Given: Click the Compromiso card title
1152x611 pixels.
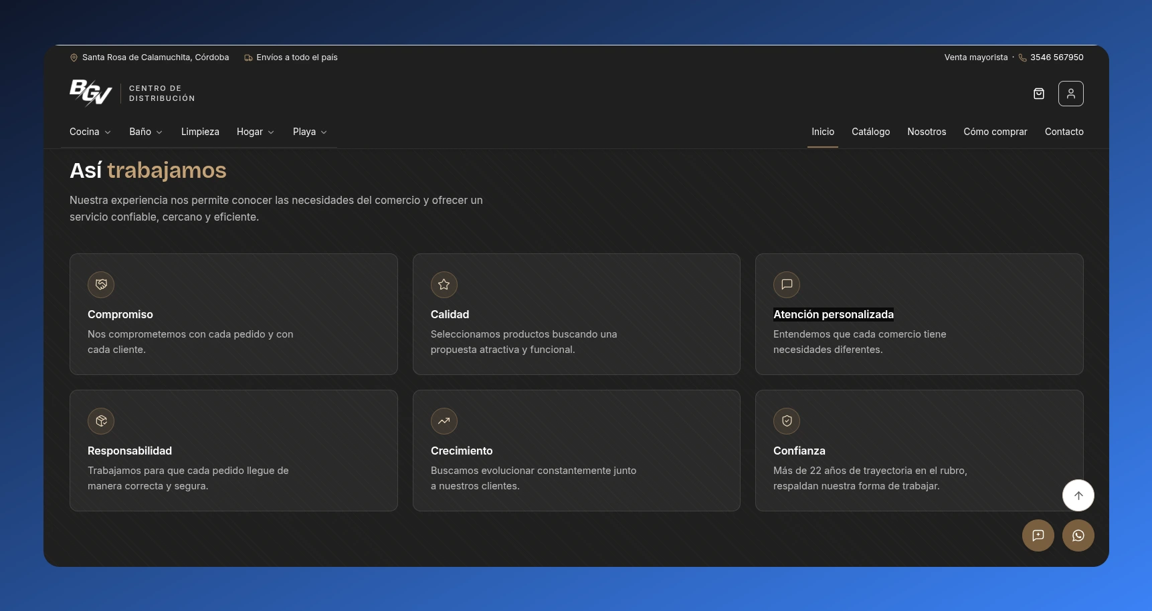Looking at the screenshot, I should (120, 314).
